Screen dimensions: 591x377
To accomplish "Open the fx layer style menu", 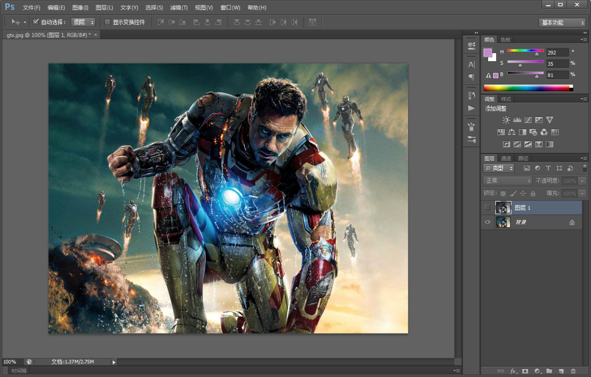I will pos(513,371).
